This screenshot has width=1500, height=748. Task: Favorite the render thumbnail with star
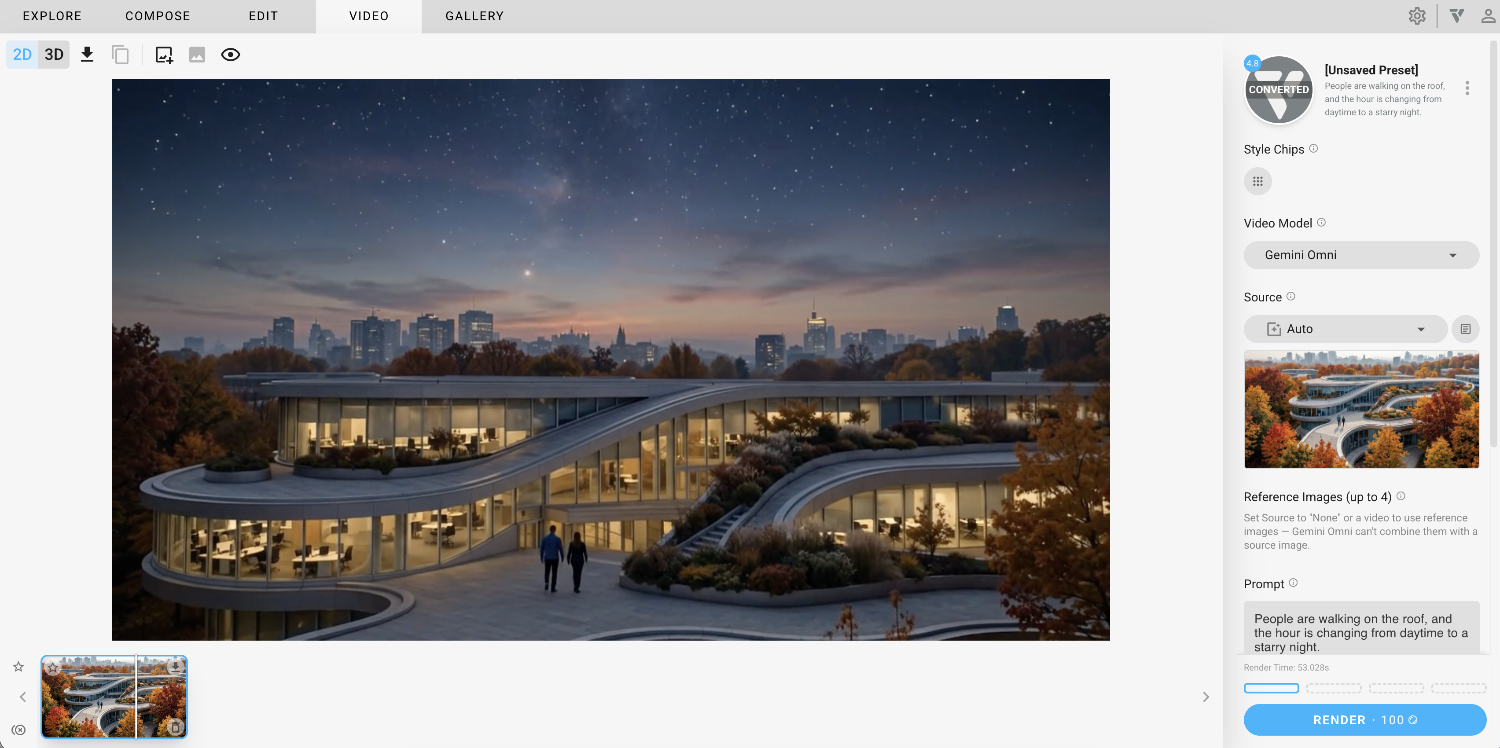coord(52,667)
